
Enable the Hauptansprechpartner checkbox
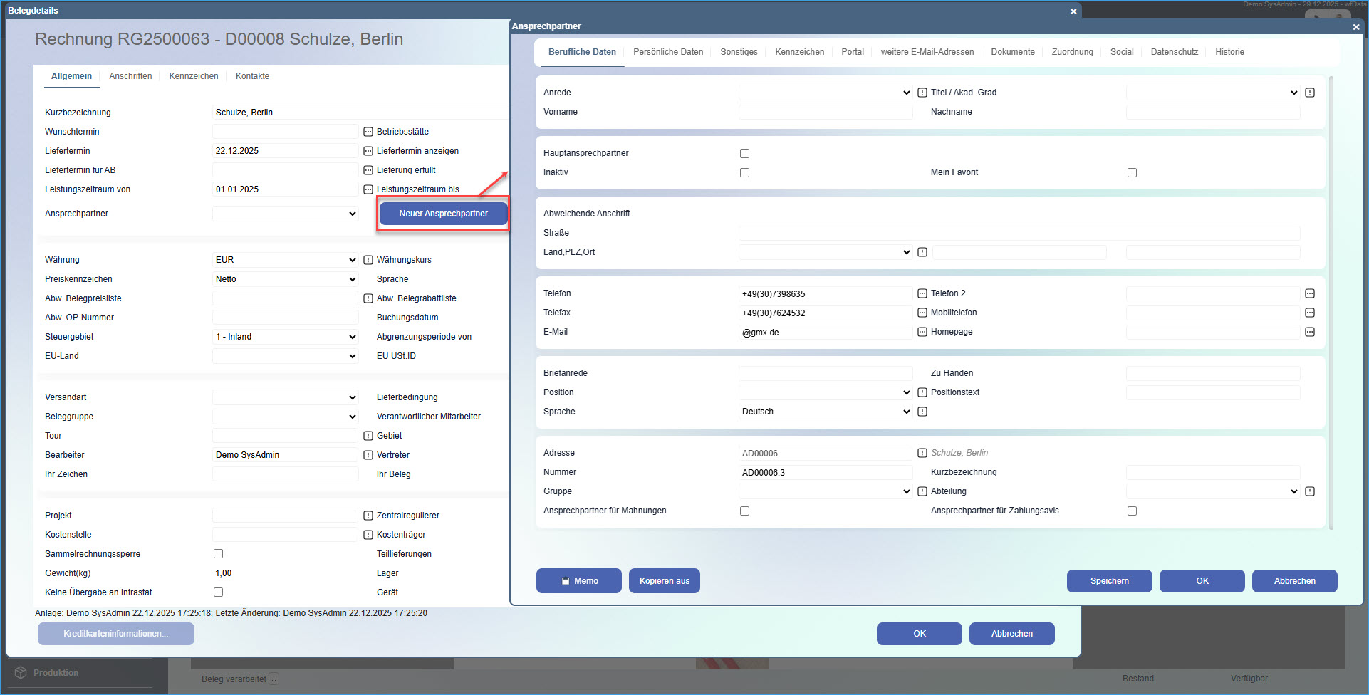(744, 152)
